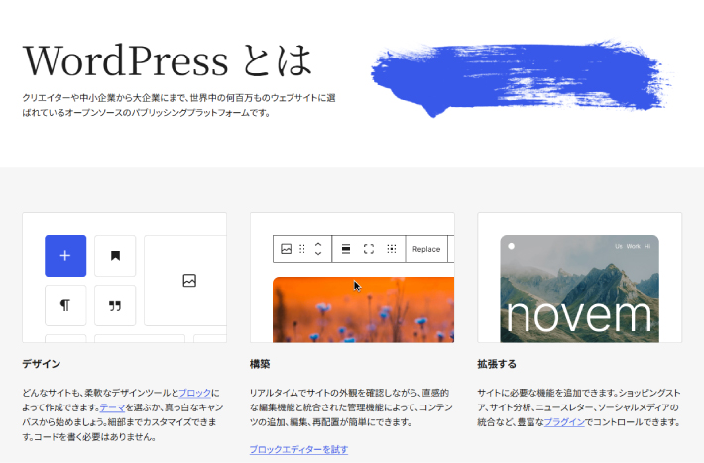The width and height of the screenshot is (704, 463).
Task: Click the WordPress とは page title
Action: point(168,60)
